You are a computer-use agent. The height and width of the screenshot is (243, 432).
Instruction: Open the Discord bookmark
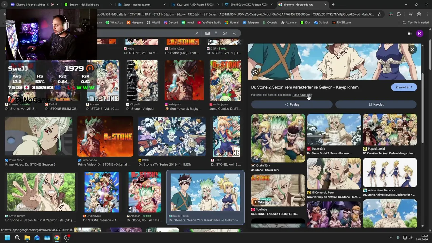(x=171, y=23)
